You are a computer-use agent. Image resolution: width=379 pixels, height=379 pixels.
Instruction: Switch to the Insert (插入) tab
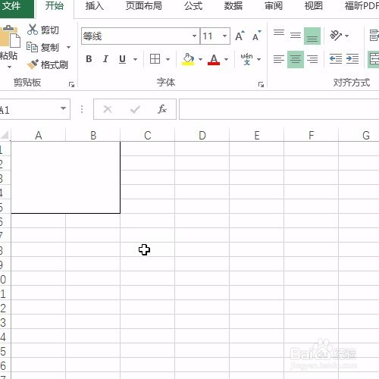tap(95, 6)
